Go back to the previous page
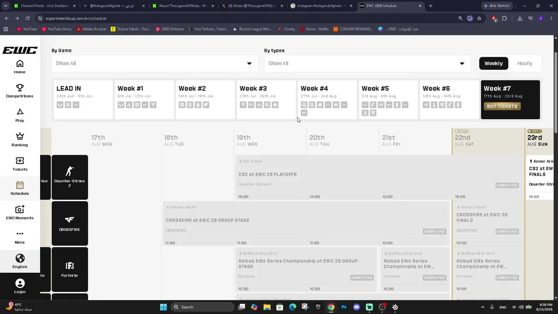Image resolution: width=558 pixels, height=314 pixels. 7,18
